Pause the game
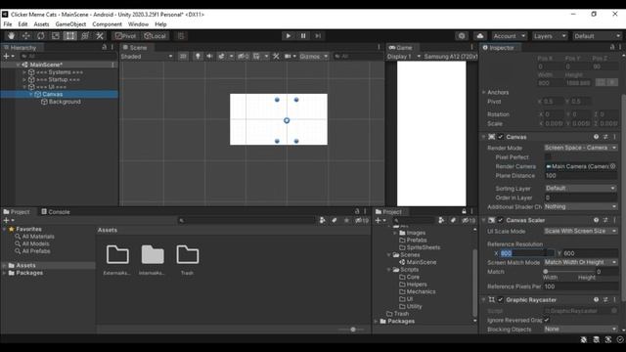 pyautogui.click(x=303, y=36)
